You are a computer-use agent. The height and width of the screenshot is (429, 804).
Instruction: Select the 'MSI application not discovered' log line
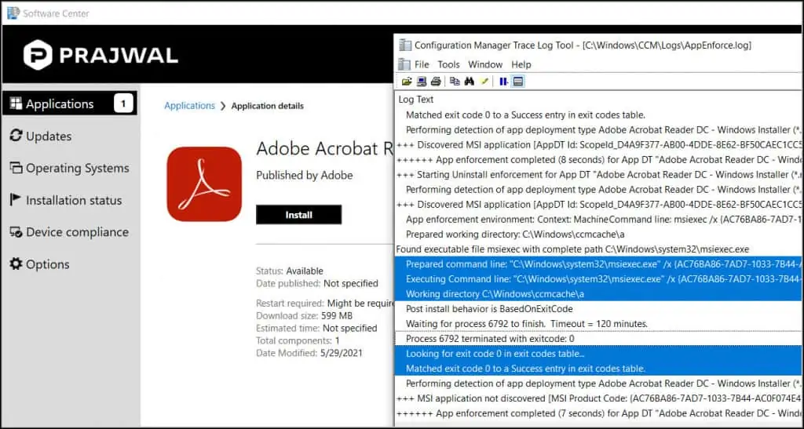598,398
